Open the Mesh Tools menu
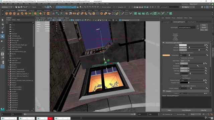Image resolution: width=214 pixels, height=120 pixels. [x=53, y=4]
